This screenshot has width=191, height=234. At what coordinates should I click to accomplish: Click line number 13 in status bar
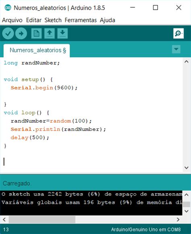point(6,230)
